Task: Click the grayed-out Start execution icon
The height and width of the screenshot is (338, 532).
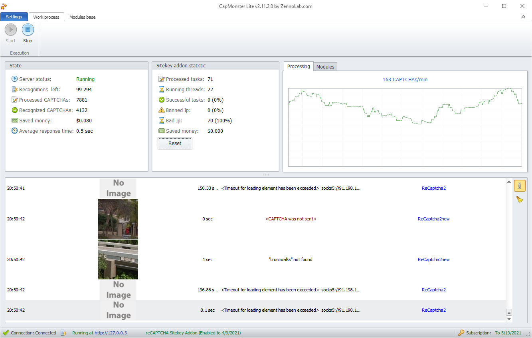Action: tap(11, 30)
